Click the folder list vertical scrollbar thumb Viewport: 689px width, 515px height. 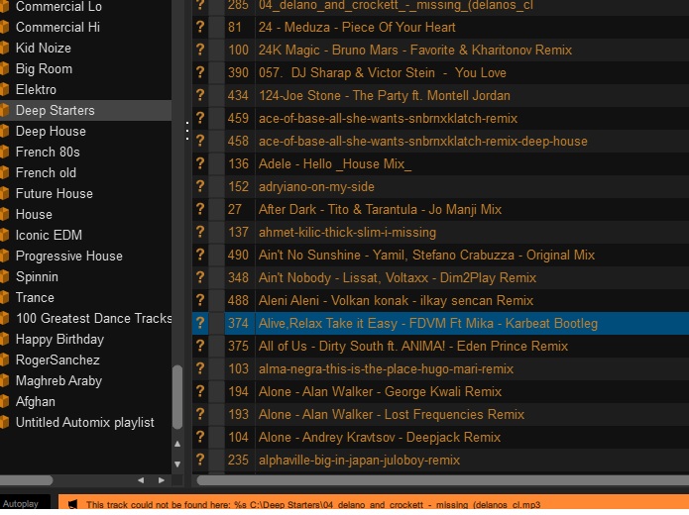click(x=177, y=396)
